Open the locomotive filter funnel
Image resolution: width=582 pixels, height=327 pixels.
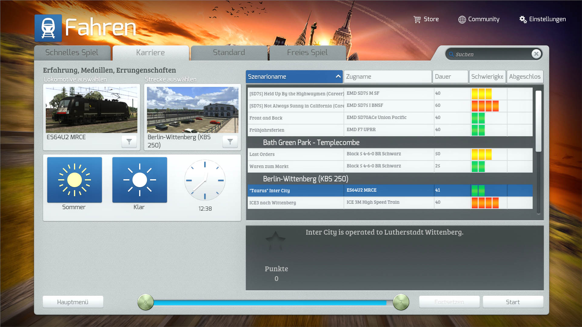[x=129, y=141]
